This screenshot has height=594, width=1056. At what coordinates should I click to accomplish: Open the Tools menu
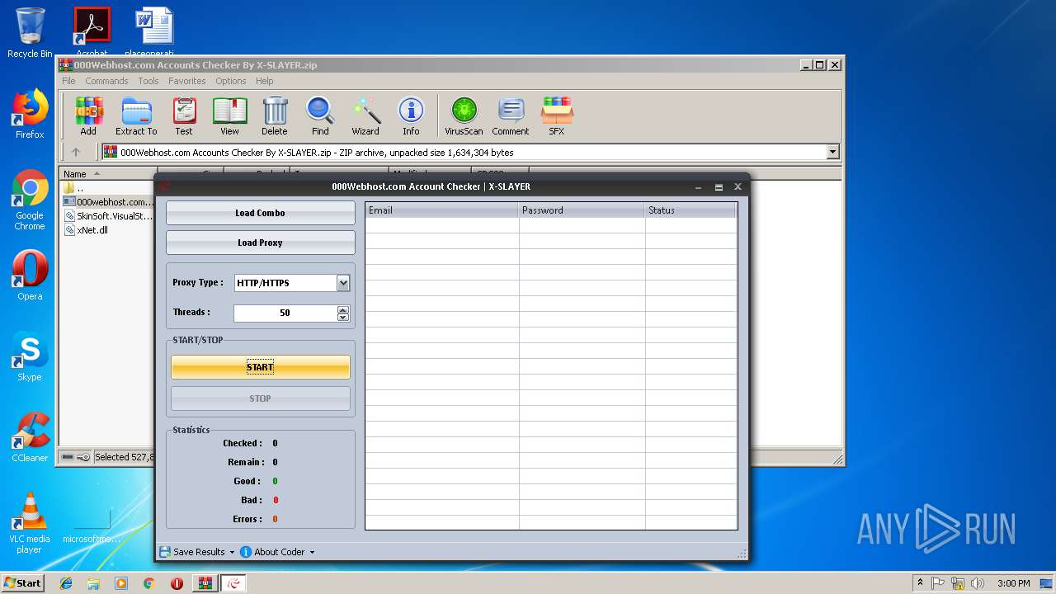(x=148, y=81)
